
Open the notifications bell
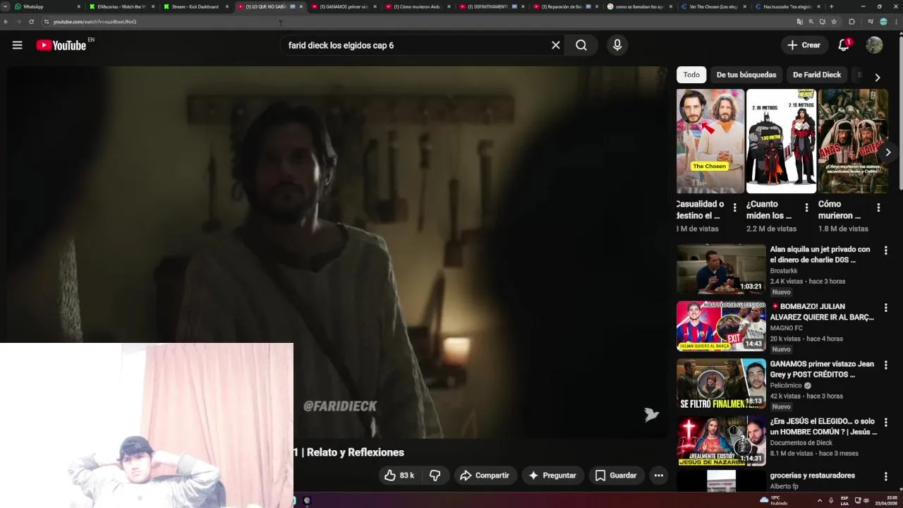(844, 45)
